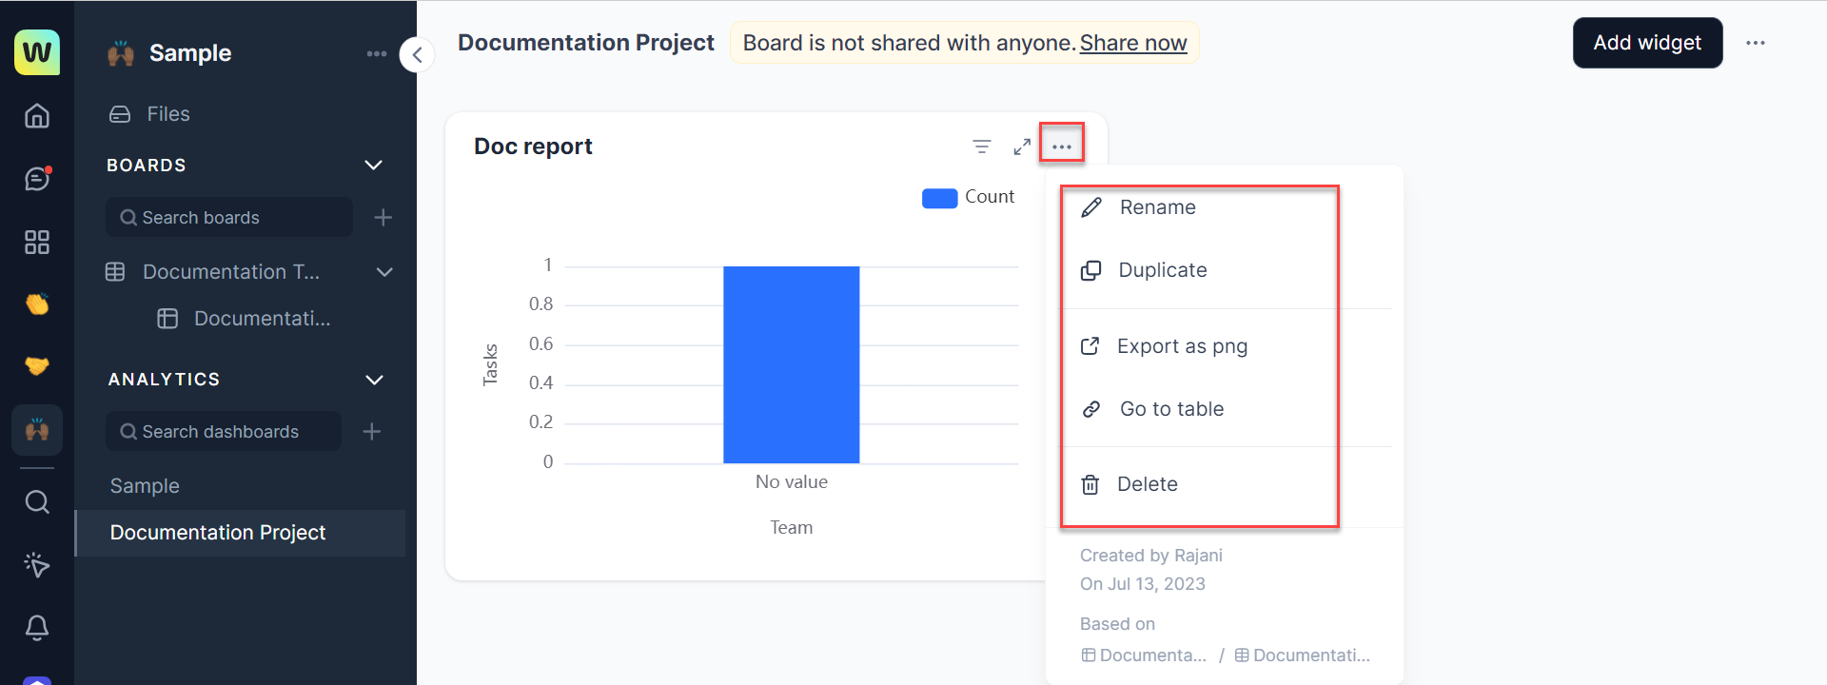
Task: Open the chat messages icon with notification
Action: tap(37, 179)
